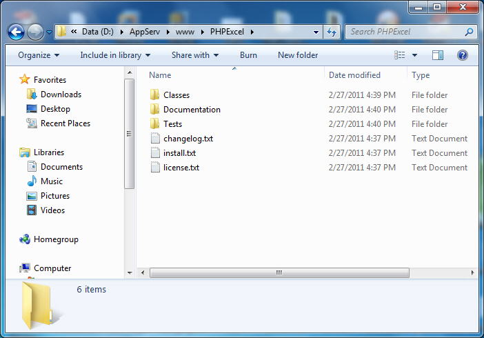
Task: Sort by the Type column
Action: pyautogui.click(x=421, y=75)
